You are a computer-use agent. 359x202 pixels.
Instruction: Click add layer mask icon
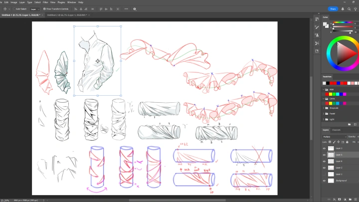(340, 200)
